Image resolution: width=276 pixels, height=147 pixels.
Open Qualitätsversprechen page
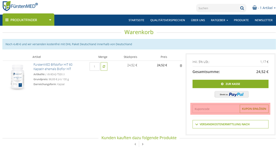tap(167, 20)
